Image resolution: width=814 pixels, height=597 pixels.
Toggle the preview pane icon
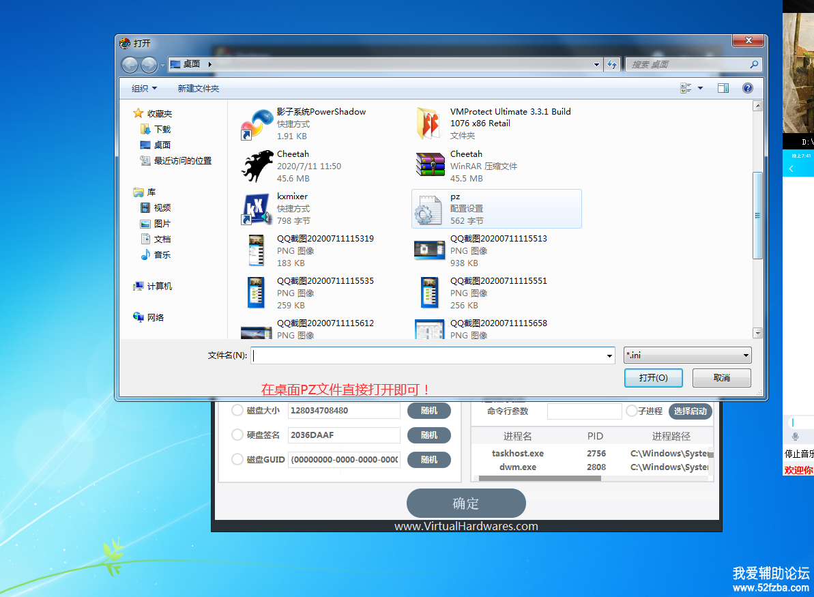coord(723,88)
